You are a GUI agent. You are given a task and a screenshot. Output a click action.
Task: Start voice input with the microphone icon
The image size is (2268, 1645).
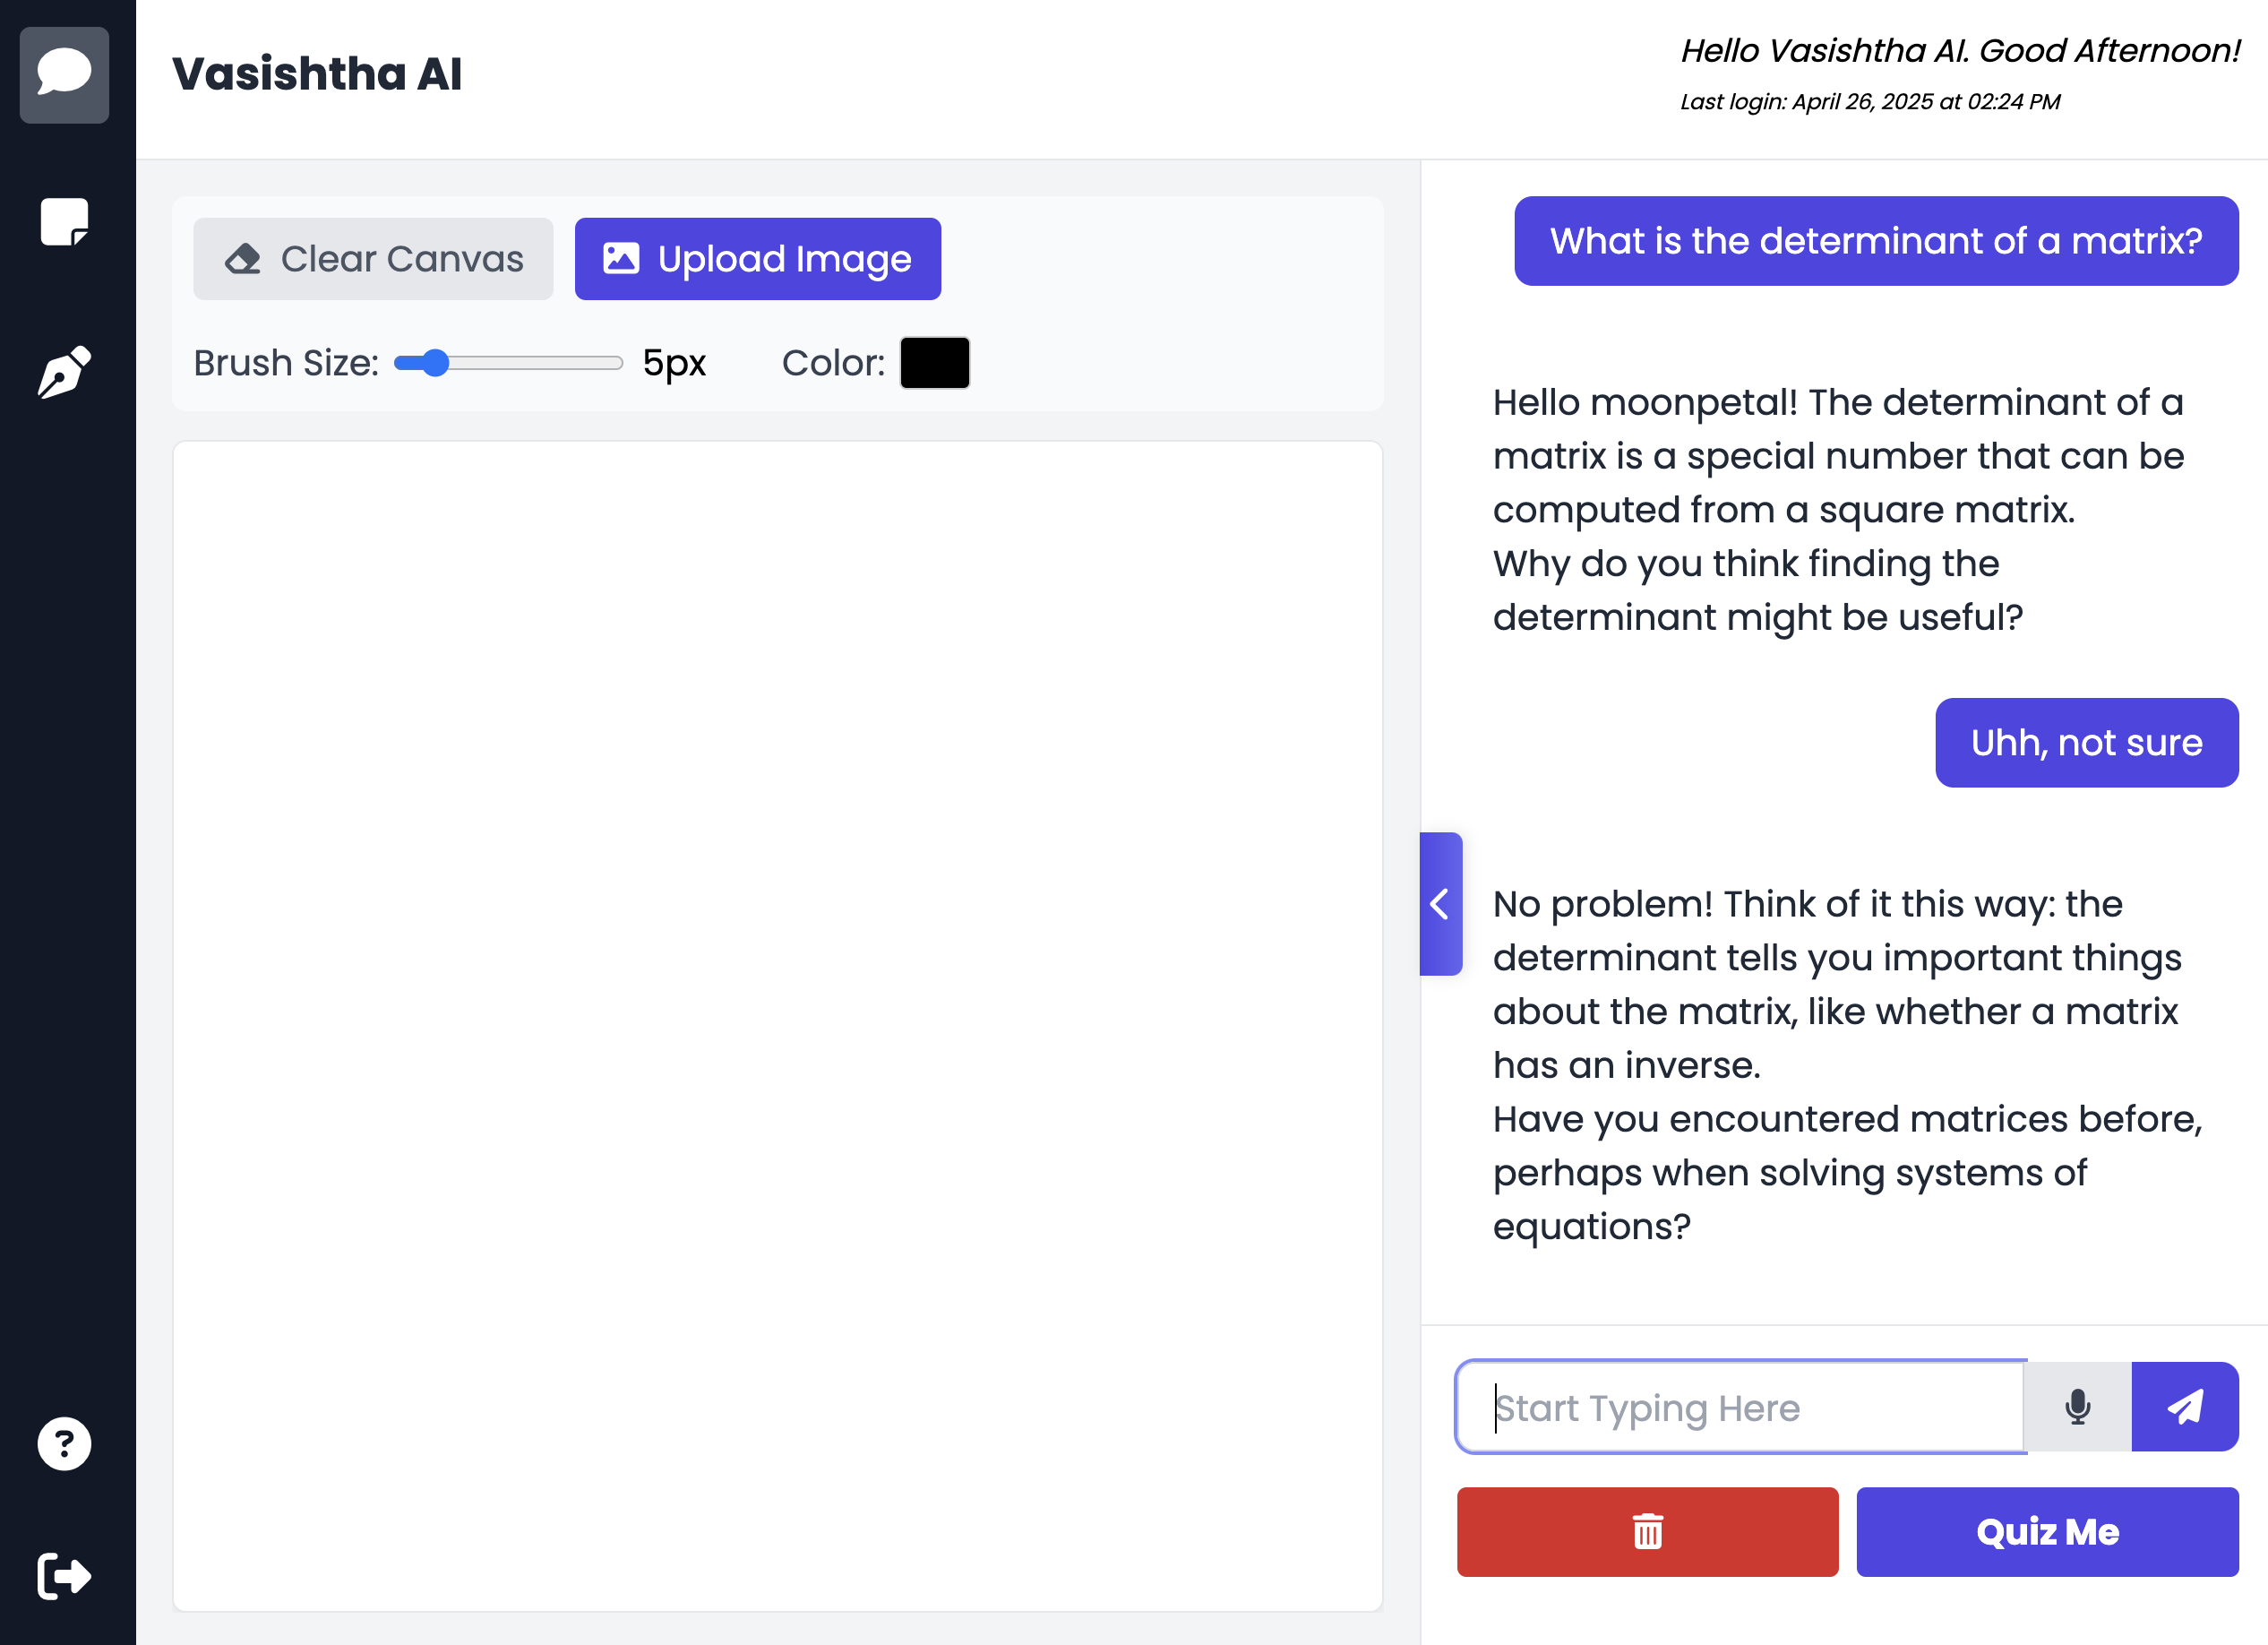[x=2078, y=1407]
